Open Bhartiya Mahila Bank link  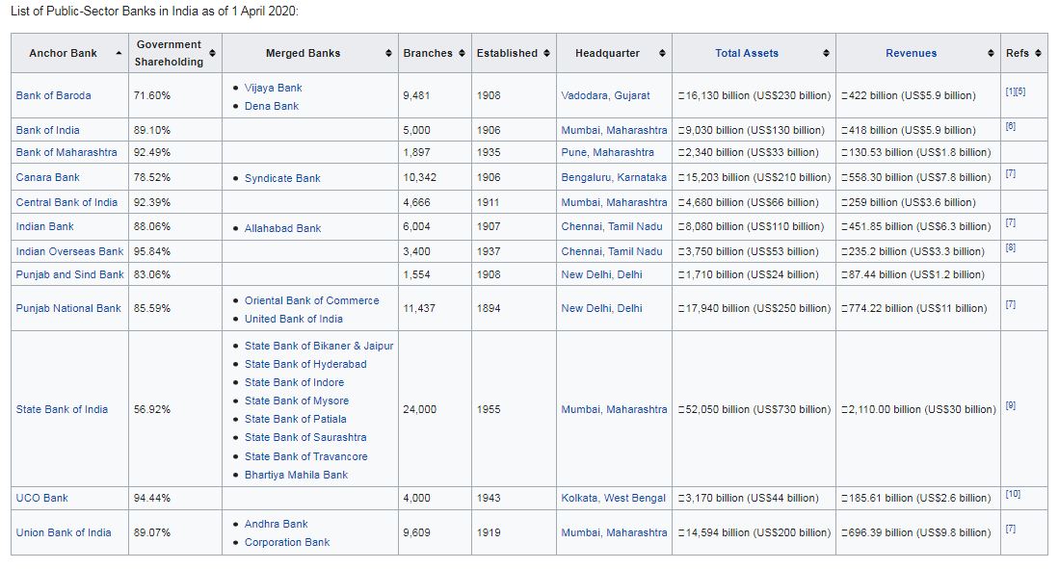[296, 475]
